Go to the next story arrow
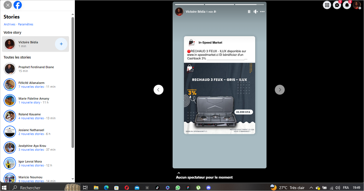This screenshot has height=191, width=364. 280,90
